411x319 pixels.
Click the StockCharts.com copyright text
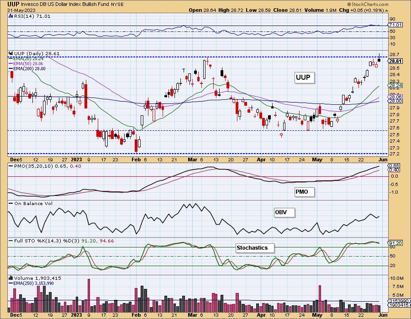(368, 4)
